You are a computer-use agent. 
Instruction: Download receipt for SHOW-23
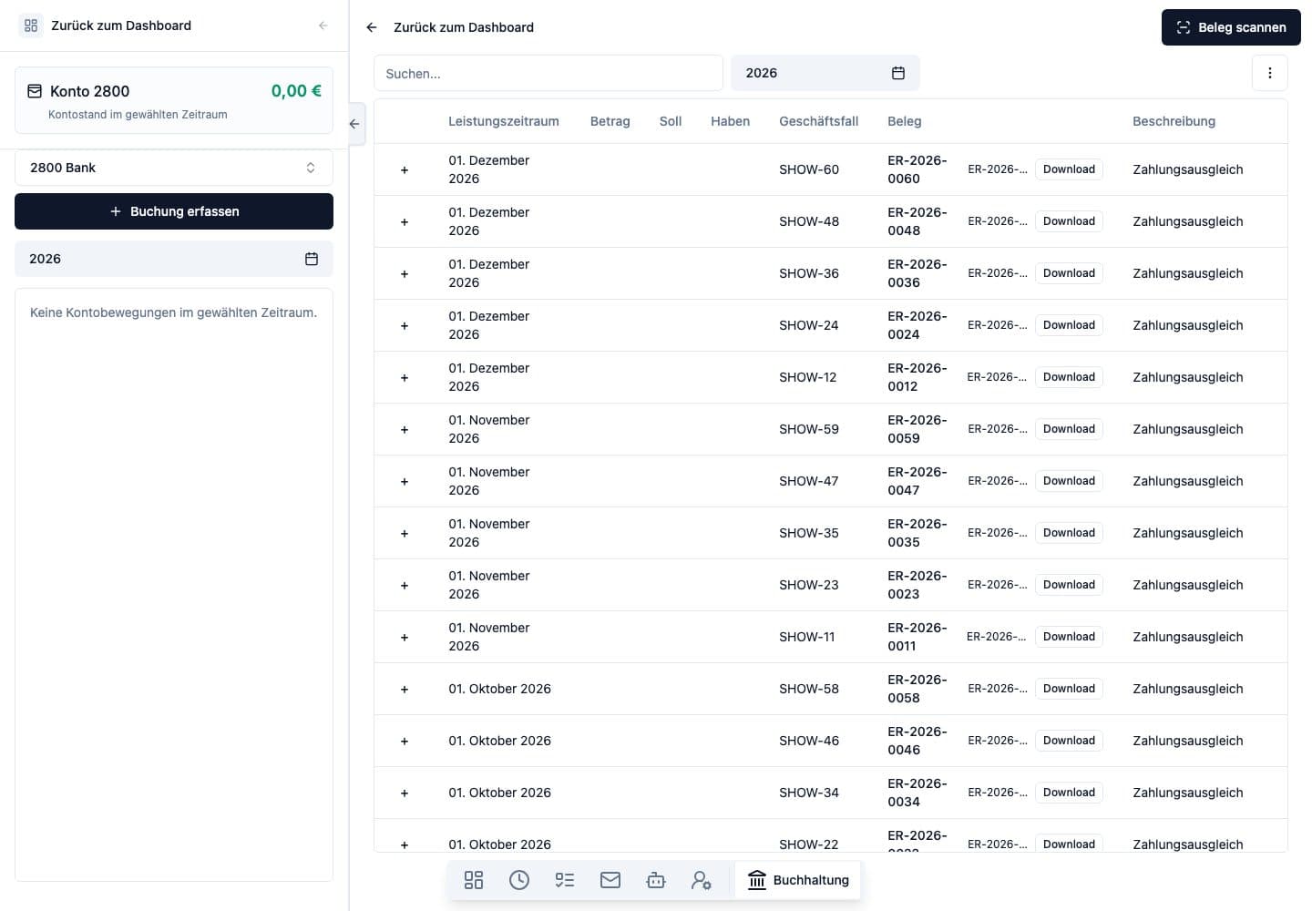pos(1069,585)
